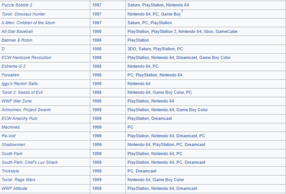
Task: Open Turok 2: Seeds of Evil link
Action: click(22, 92)
